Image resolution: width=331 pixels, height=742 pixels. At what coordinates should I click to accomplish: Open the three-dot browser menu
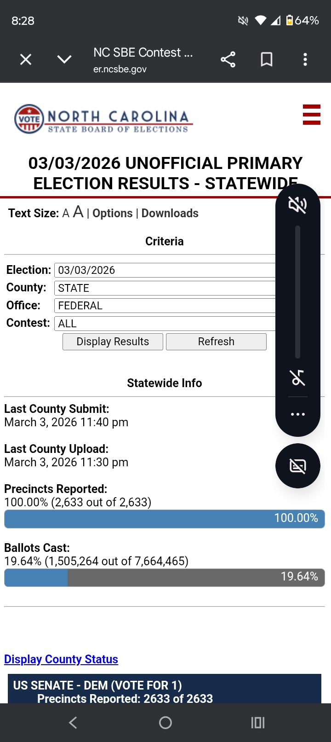tap(305, 59)
